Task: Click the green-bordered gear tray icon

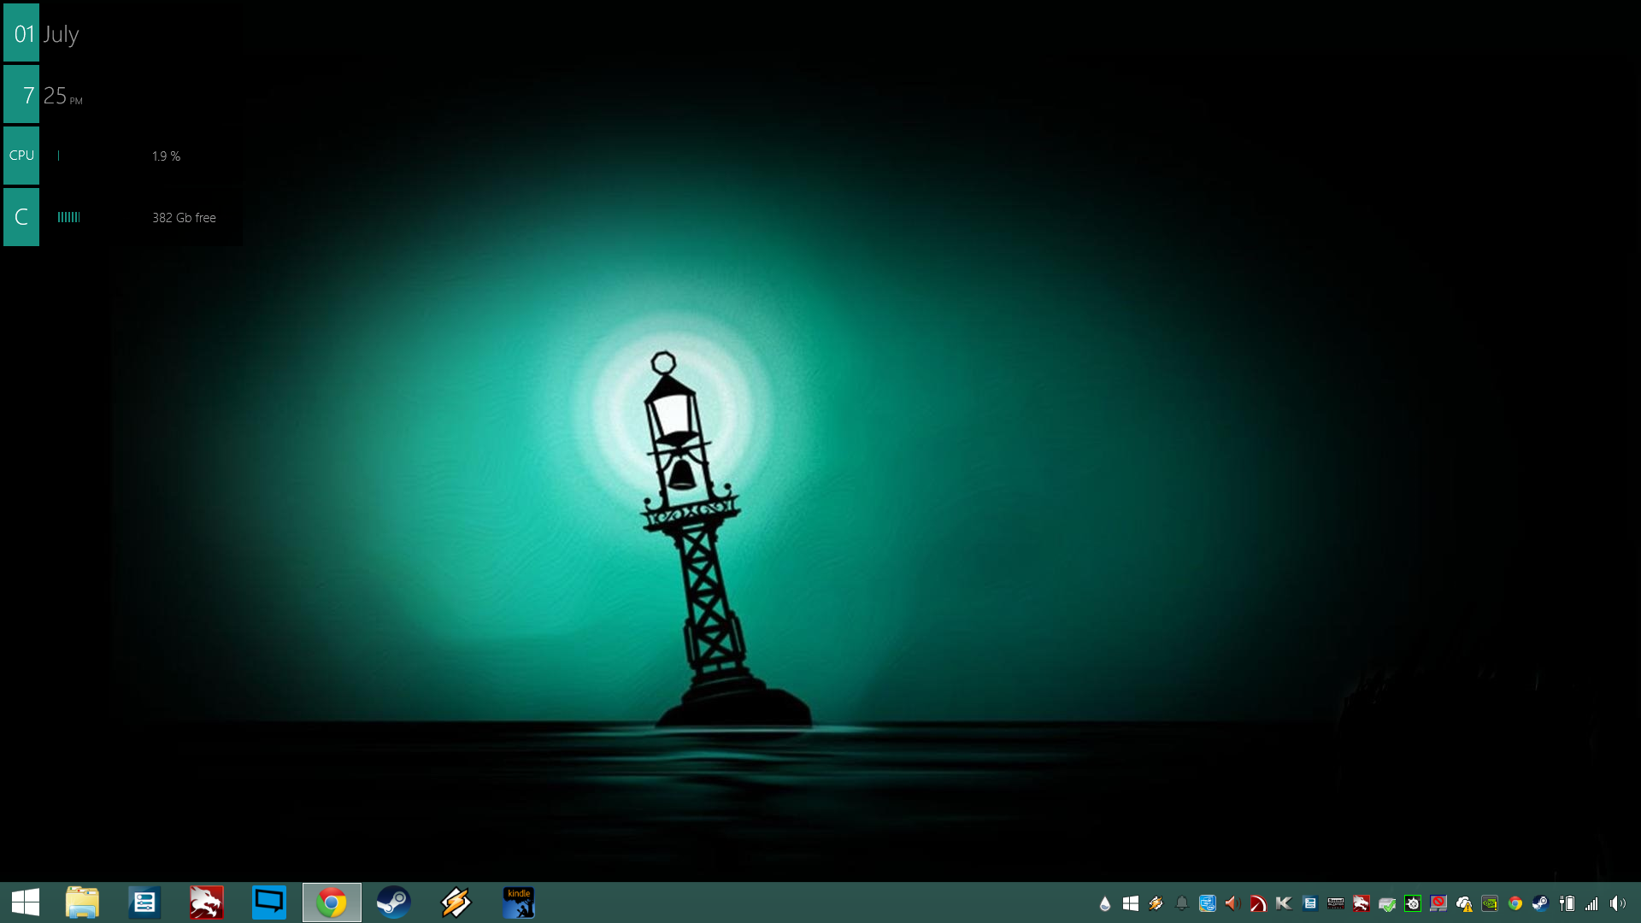Action: [1413, 903]
